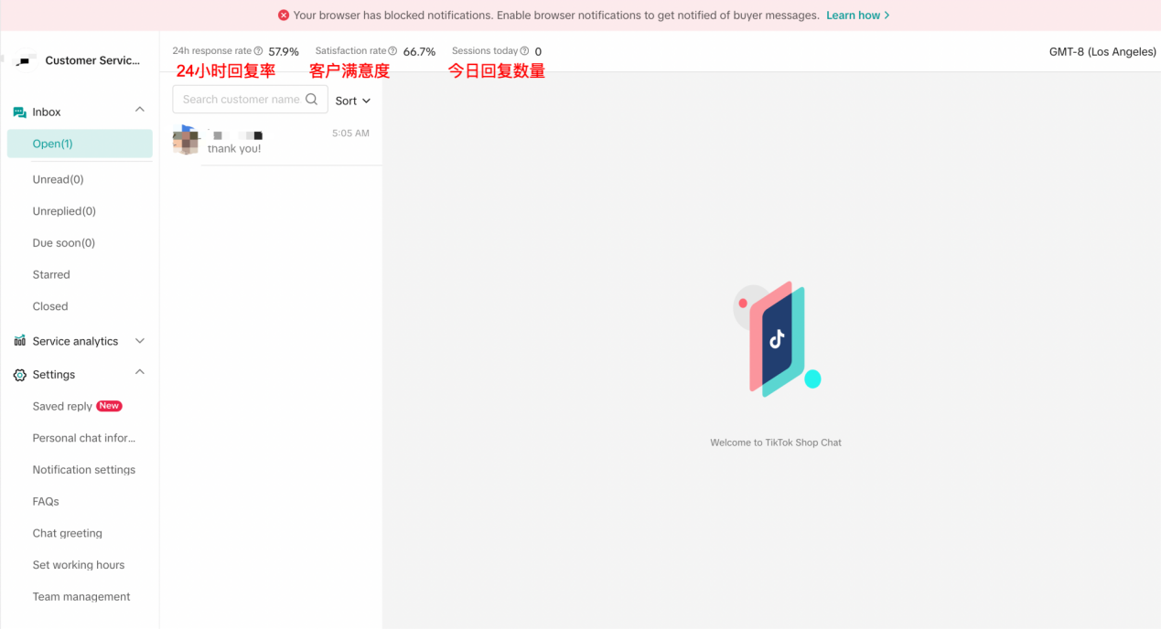Open the "thank you!" conversation
This screenshot has width=1161, height=629.
tap(274, 142)
